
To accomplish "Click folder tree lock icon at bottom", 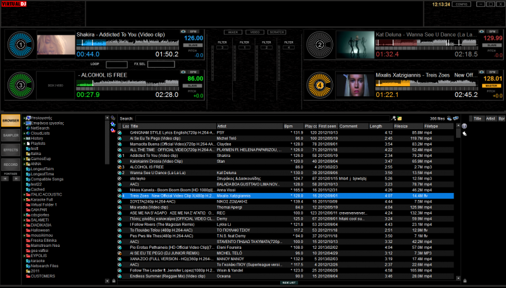I will 114,281.
